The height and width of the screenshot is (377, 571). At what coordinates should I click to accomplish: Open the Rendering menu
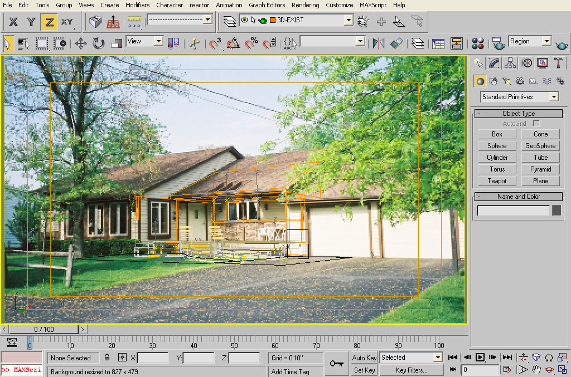tap(306, 5)
